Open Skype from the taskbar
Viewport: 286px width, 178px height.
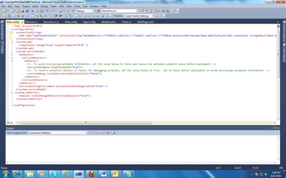(x=55, y=174)
